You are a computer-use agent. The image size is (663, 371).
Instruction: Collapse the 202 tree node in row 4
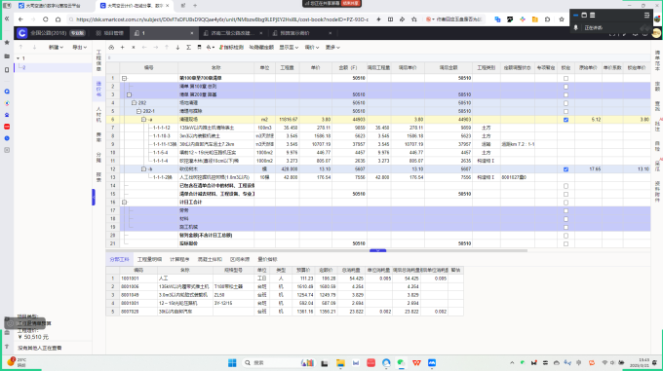coord(134,103)
